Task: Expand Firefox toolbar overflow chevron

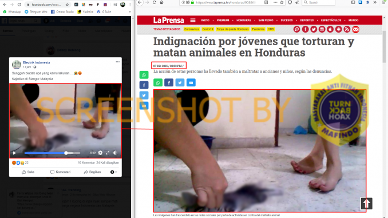Action: 375,2
